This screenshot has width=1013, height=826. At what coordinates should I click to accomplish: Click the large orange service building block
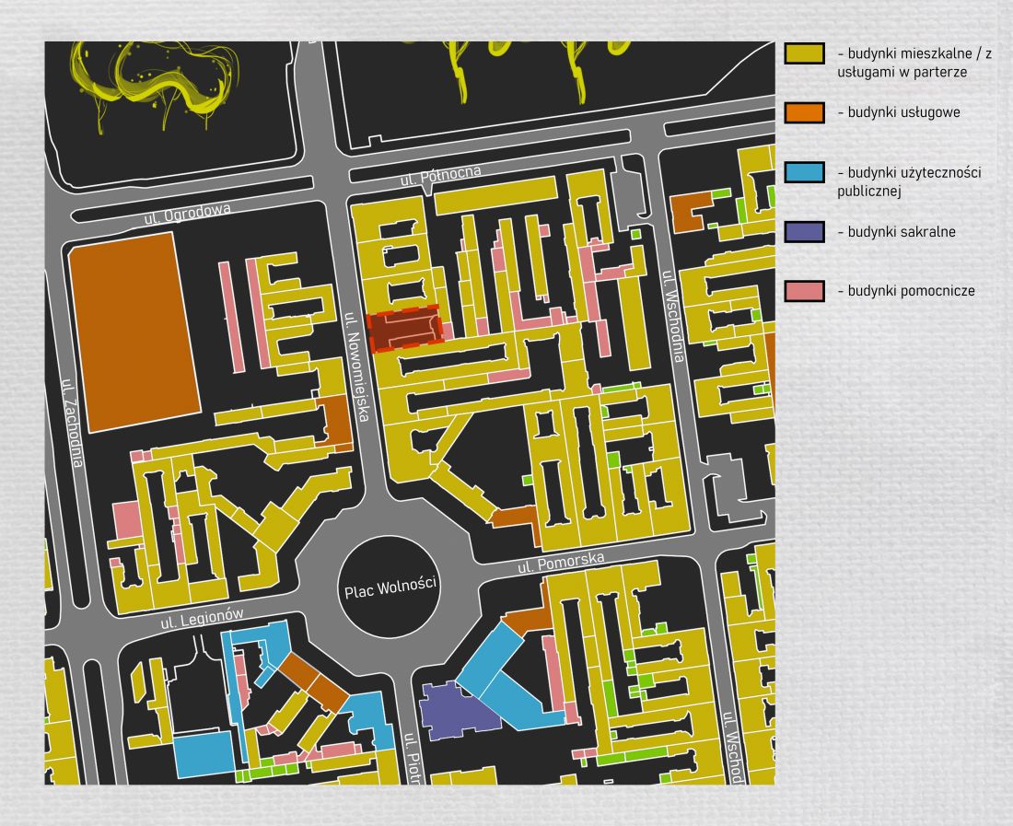pos(134,332)
